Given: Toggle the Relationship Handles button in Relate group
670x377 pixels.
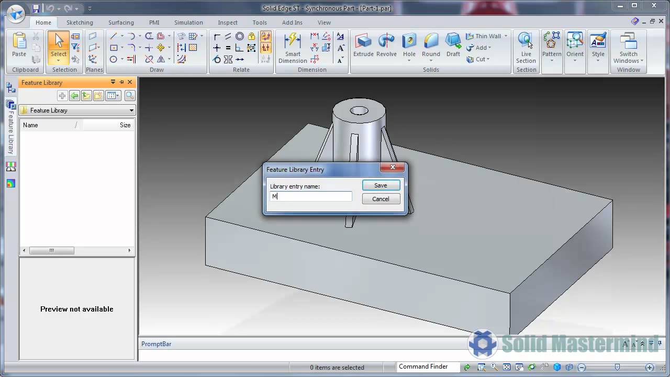Looking at the screenshot, I should coord(266,48).
